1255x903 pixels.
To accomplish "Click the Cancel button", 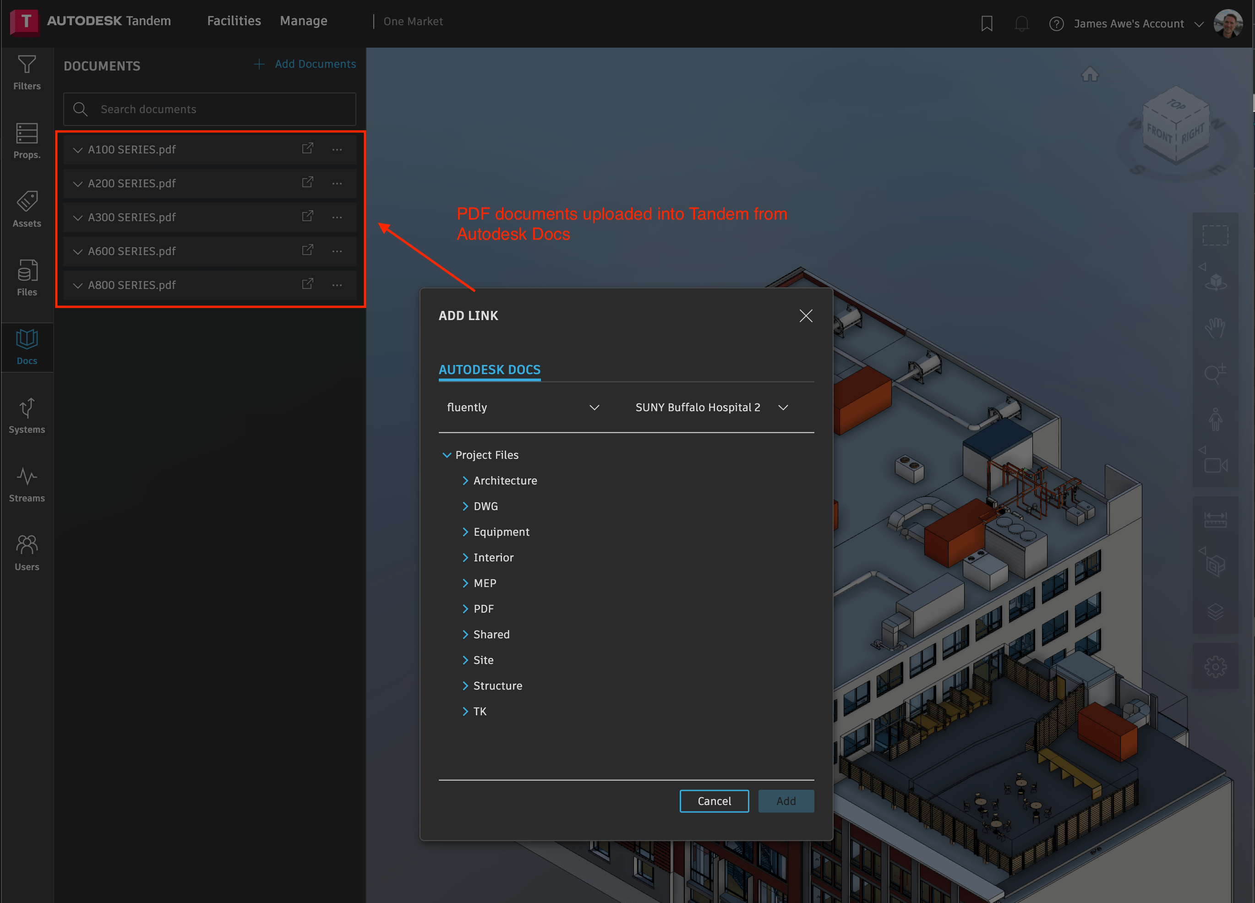I will click(714, 800).
